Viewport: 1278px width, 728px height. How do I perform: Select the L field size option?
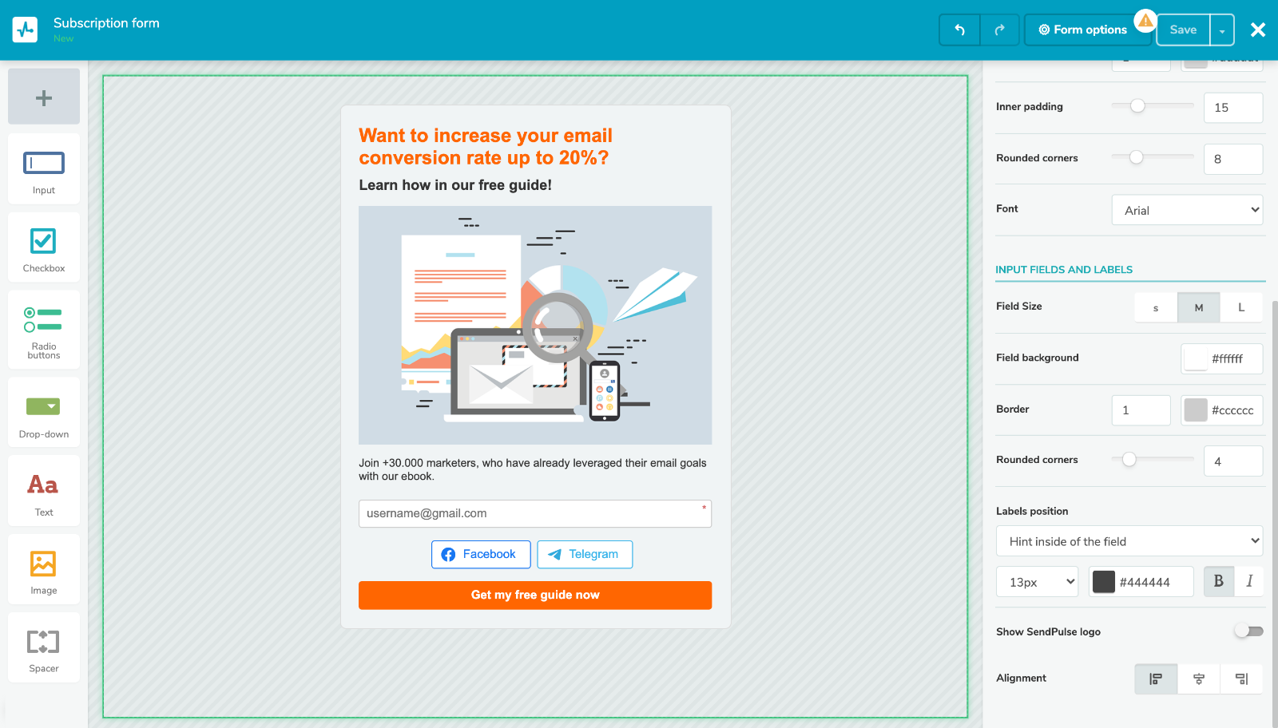coord(1241,307)
